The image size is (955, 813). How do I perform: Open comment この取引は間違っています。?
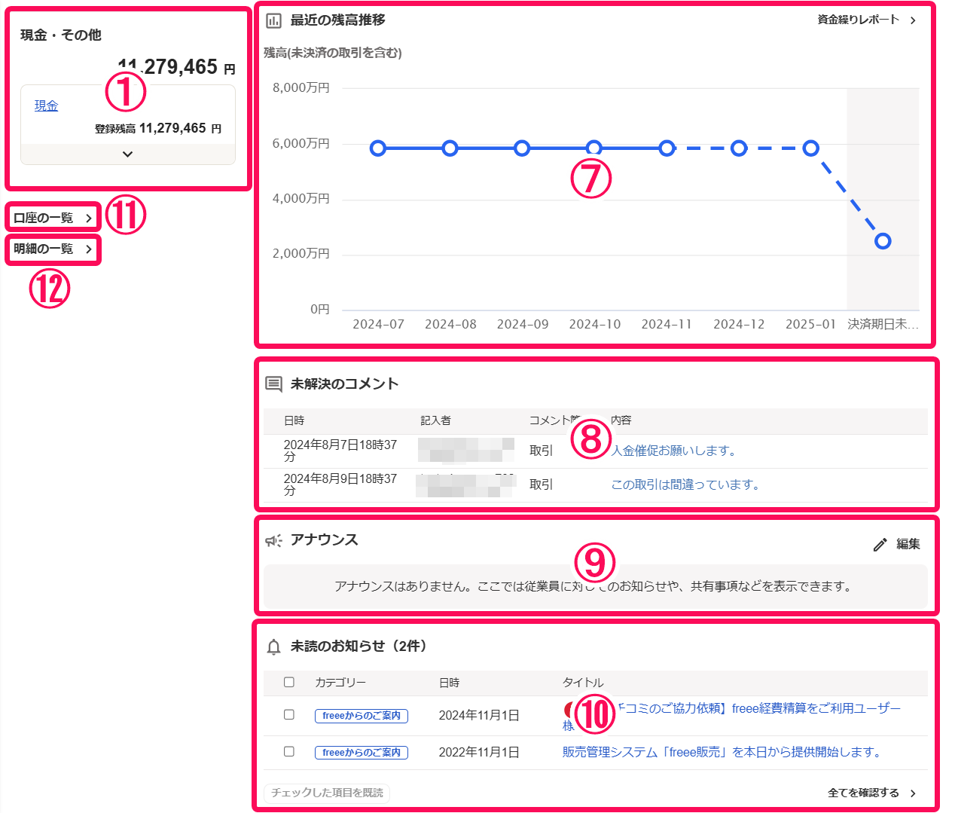(685, 484)
